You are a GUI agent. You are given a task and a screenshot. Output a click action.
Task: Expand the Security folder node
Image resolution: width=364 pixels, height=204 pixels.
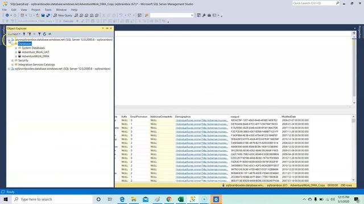click(13, 61)
